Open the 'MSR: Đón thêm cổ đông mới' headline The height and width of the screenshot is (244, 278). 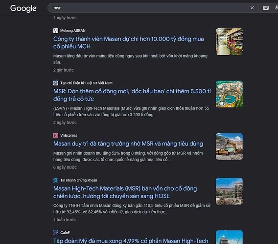(132, 95)
